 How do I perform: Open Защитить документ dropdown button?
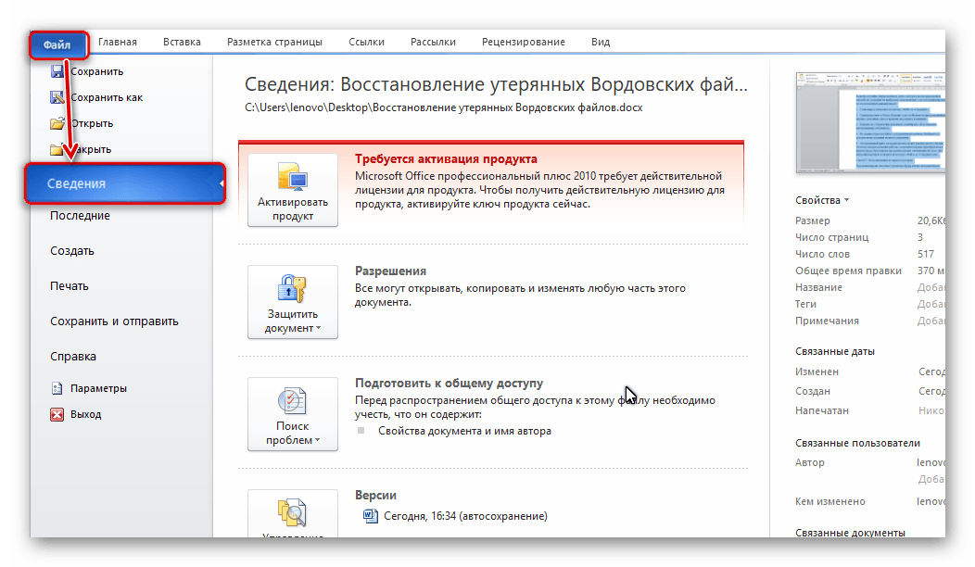(x=293, y=302)
